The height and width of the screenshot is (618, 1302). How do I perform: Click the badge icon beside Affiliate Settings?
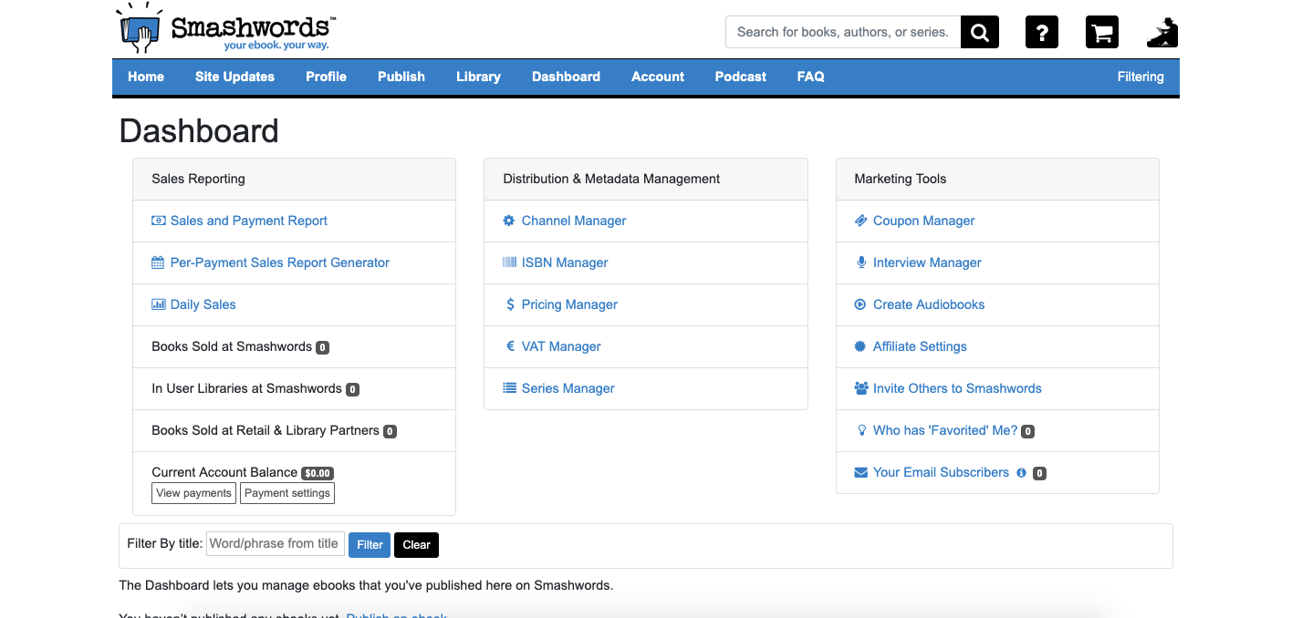(860, 346)
